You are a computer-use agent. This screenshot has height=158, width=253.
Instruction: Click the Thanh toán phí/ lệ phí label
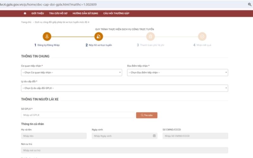point(152,45)
